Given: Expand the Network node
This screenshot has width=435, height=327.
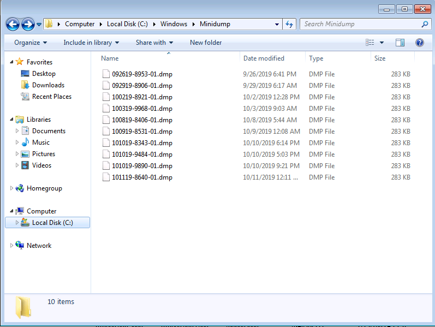Looking at the screenshot, I should point(11,246).
